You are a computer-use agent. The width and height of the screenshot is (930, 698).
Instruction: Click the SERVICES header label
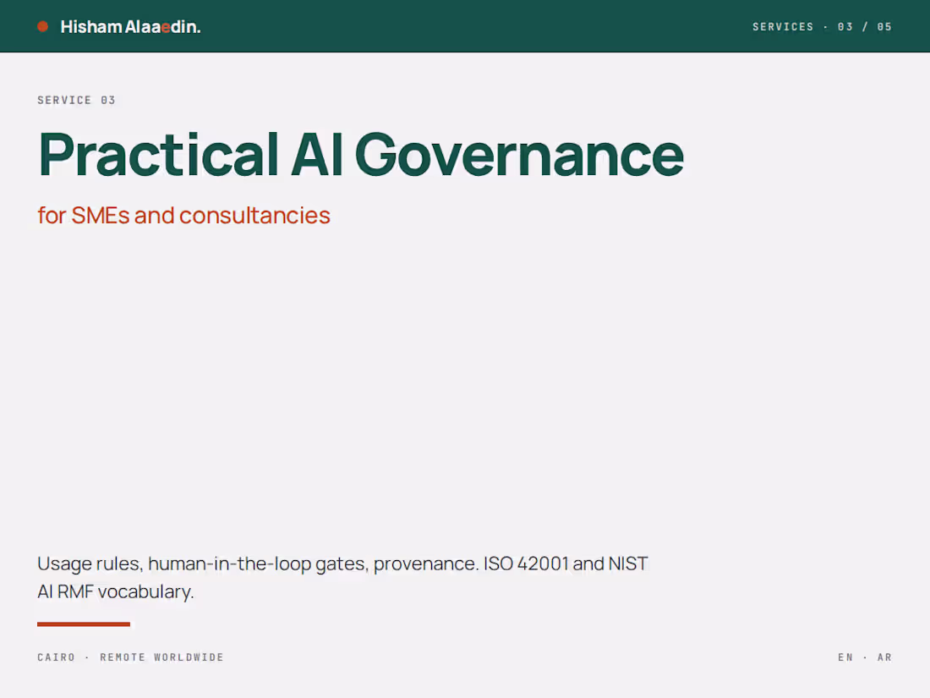[783, 27]
